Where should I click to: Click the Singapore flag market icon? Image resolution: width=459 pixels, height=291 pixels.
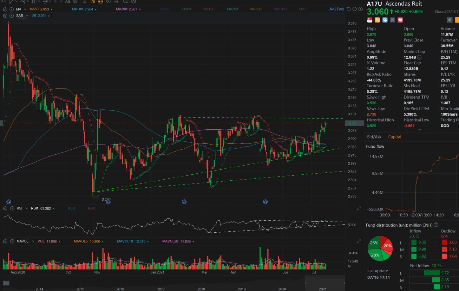(370, 20)
